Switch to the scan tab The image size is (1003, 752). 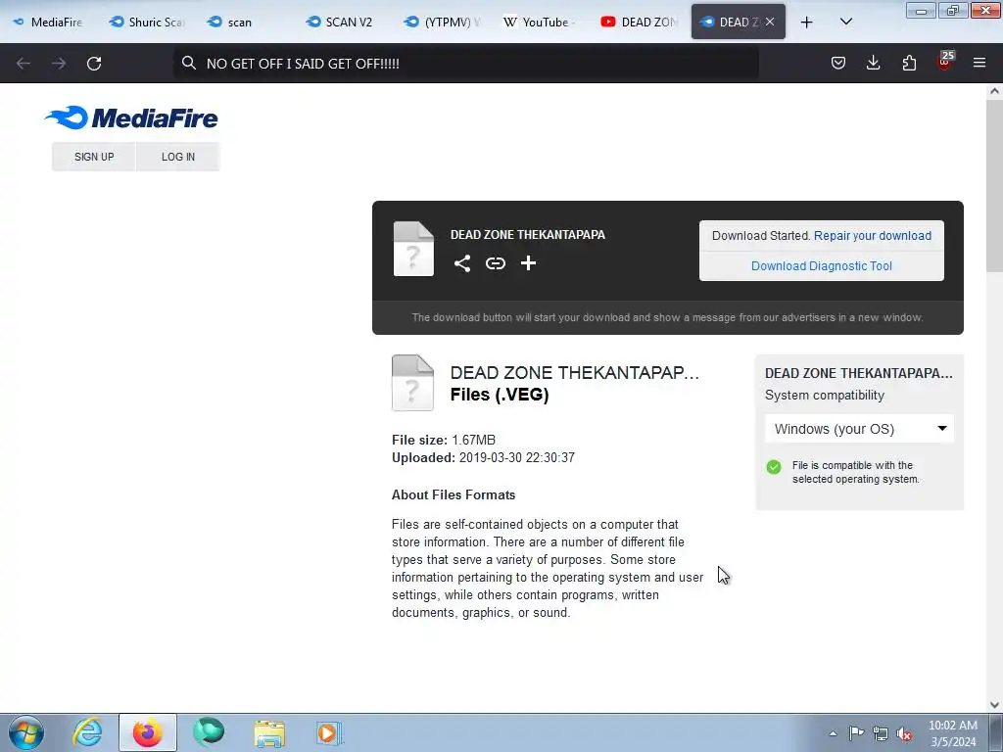coord(243,22)
